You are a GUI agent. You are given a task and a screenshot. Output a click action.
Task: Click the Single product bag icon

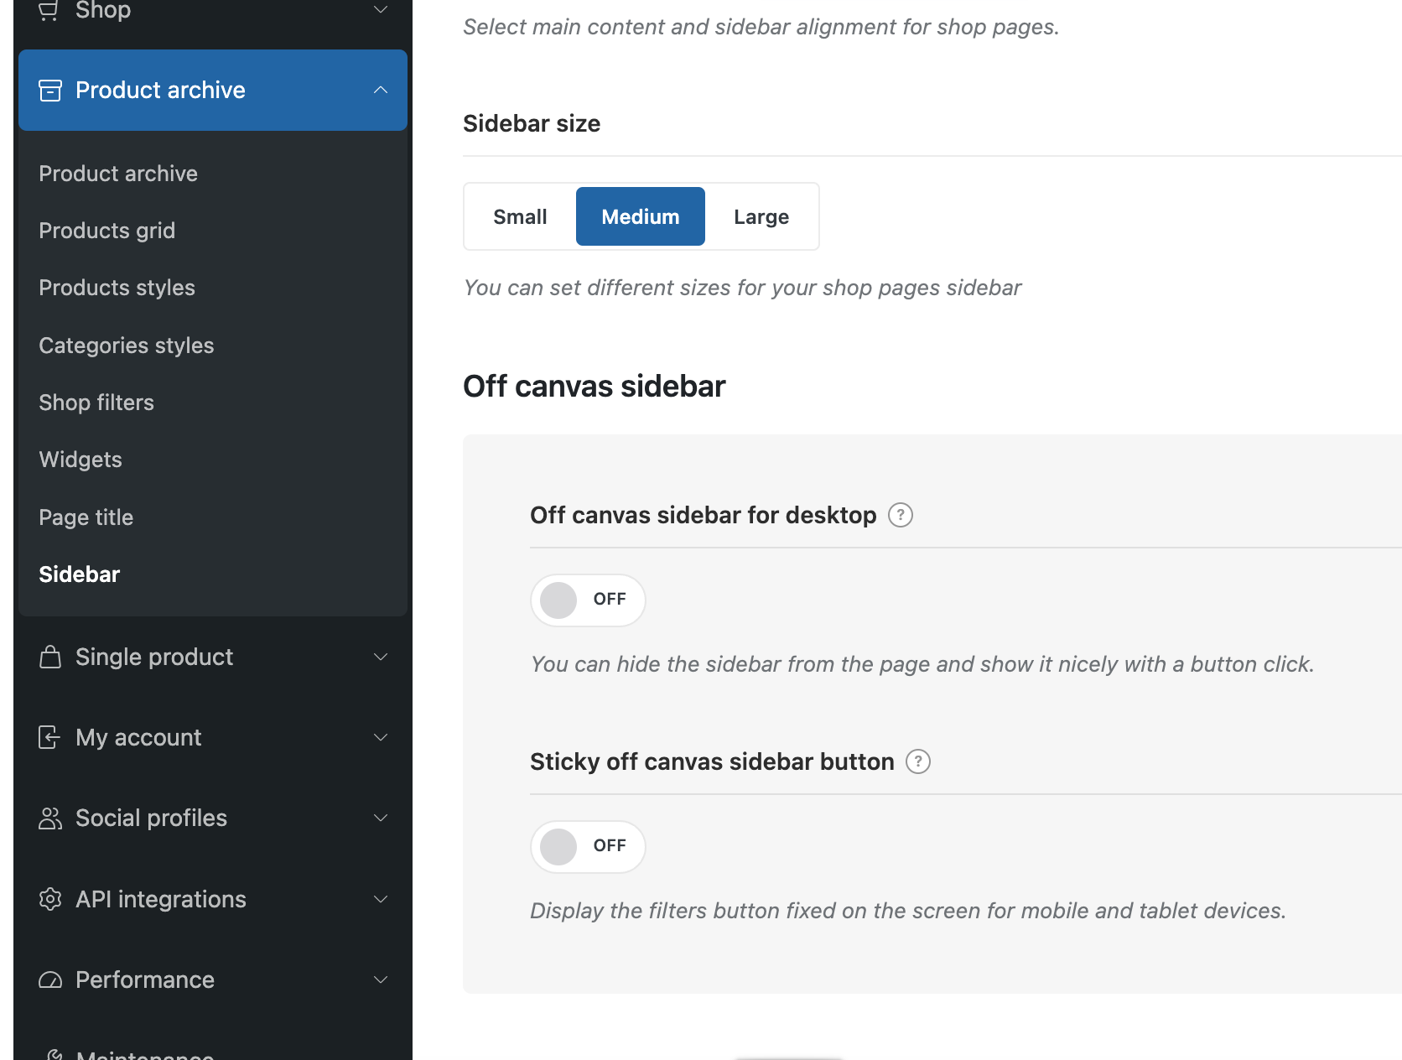point(50,657)
